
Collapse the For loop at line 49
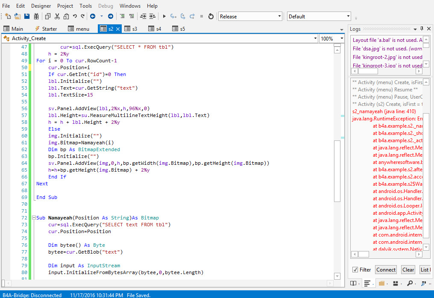tap(34, 61)
